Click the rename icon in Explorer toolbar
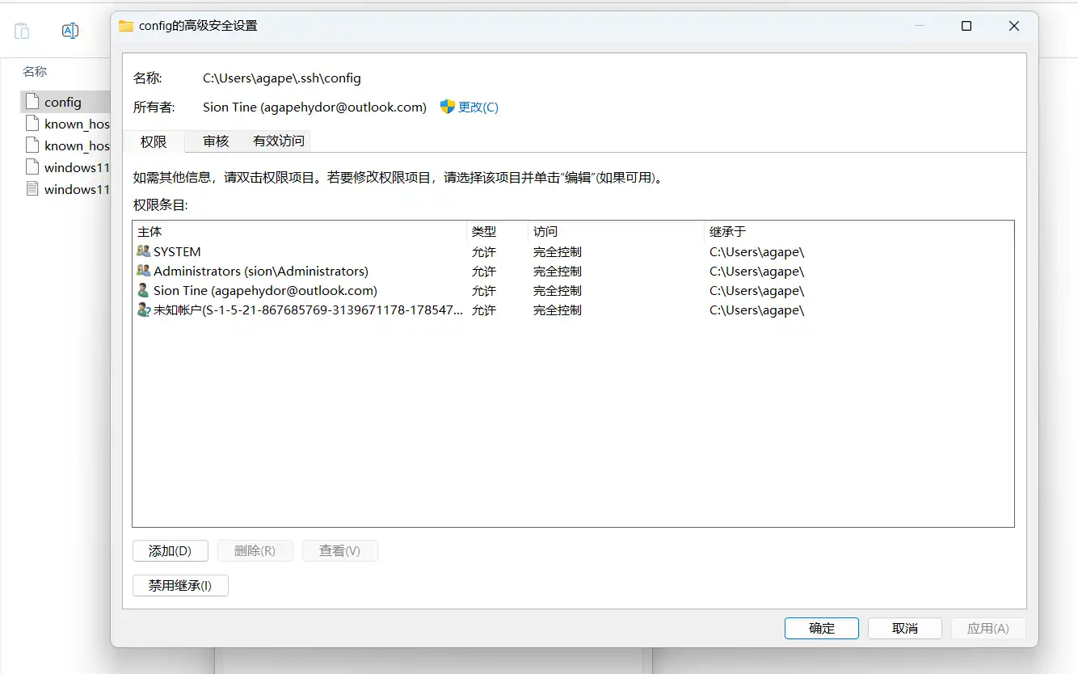Image resolution: width=1078 pixels, height=674 pixels. pyautogui.click(x=70, y=31)
